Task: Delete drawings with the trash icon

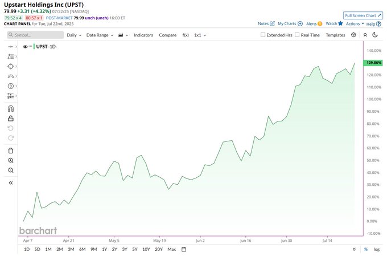Action: point(11,151)
